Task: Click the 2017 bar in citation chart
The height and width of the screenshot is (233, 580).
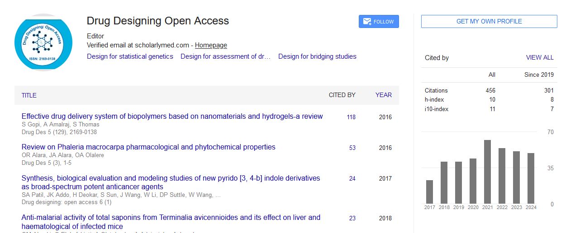Action: pos(429,192)
